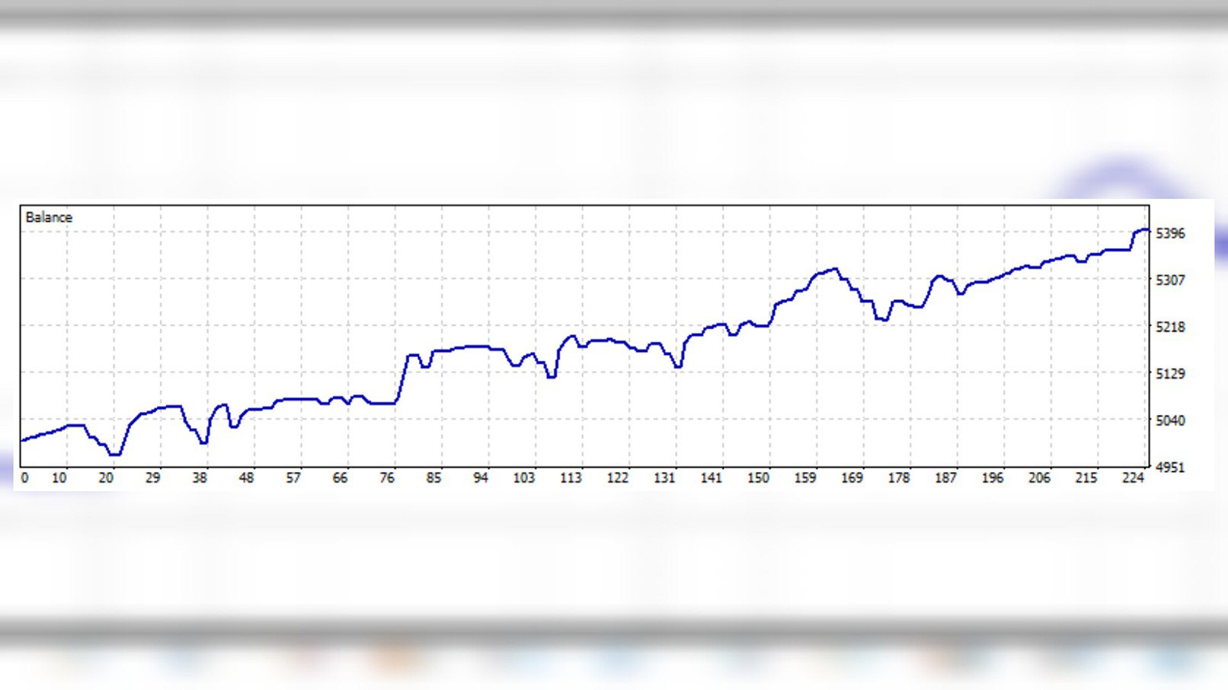This screenshot has width=1228, height=690.
Task: Click the 38 label on trade axis
Action: pyautogui.click(x=200, y=478)
